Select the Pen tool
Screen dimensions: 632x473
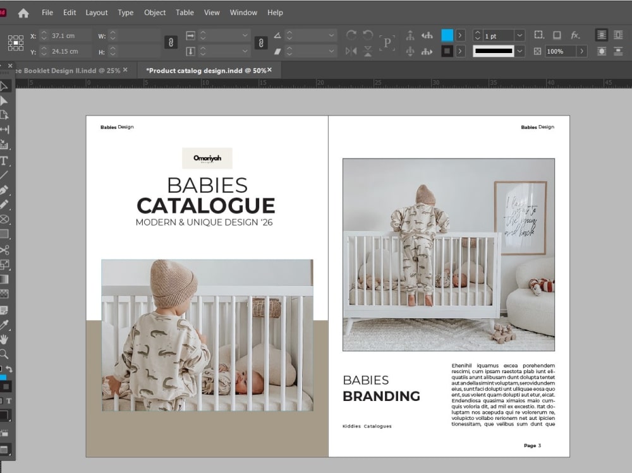pyautogui.click(x=4, y=189)
